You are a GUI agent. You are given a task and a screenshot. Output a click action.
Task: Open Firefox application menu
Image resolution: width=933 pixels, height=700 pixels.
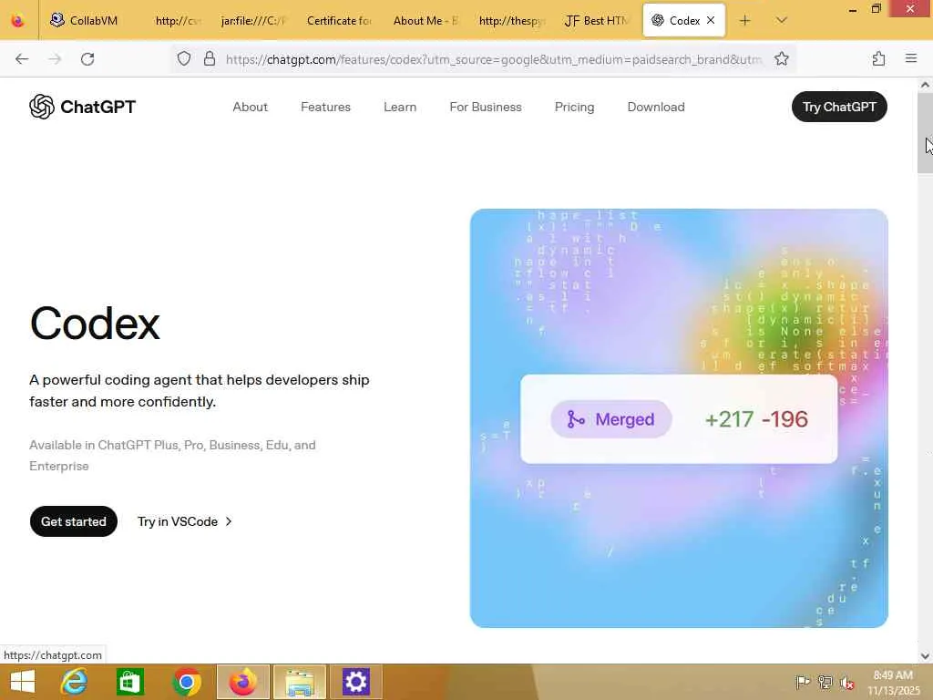pyautogui.click(x=910, y=58)
